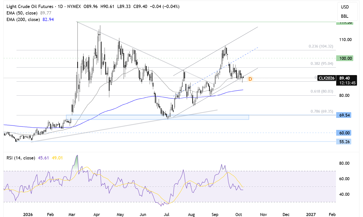Click the 40.00 label on the RSI scale
This screenshot has height=217, width=363.
pos(344,194)
